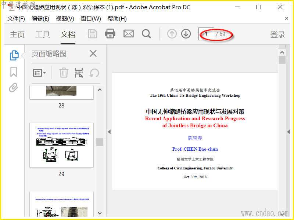Click the thumbnail panel scrollbar handle
The image size is (294, 220).
(100, 142)
